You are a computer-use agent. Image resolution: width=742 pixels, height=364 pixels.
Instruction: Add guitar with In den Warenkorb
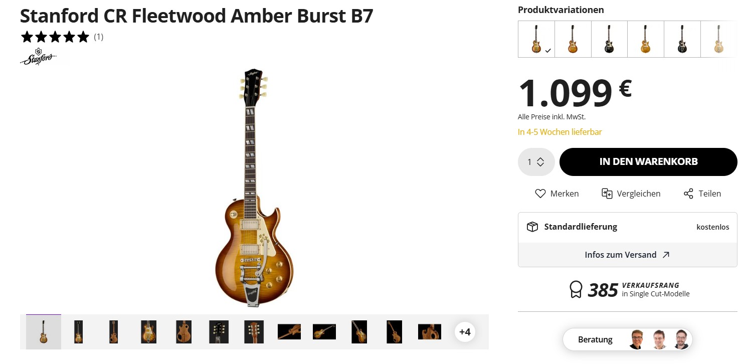click(x=648, y=162)
